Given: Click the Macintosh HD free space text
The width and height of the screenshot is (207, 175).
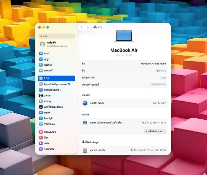Looking at the screenshot, I should pyautogui.click(x=148, y=150).
